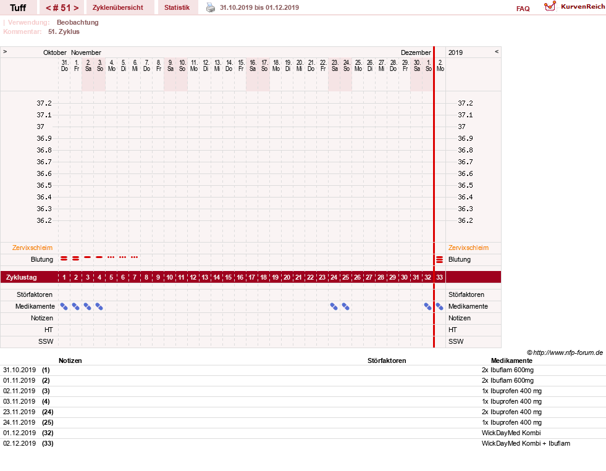Click medication pill icon on cycle day 32

[427, 307]
